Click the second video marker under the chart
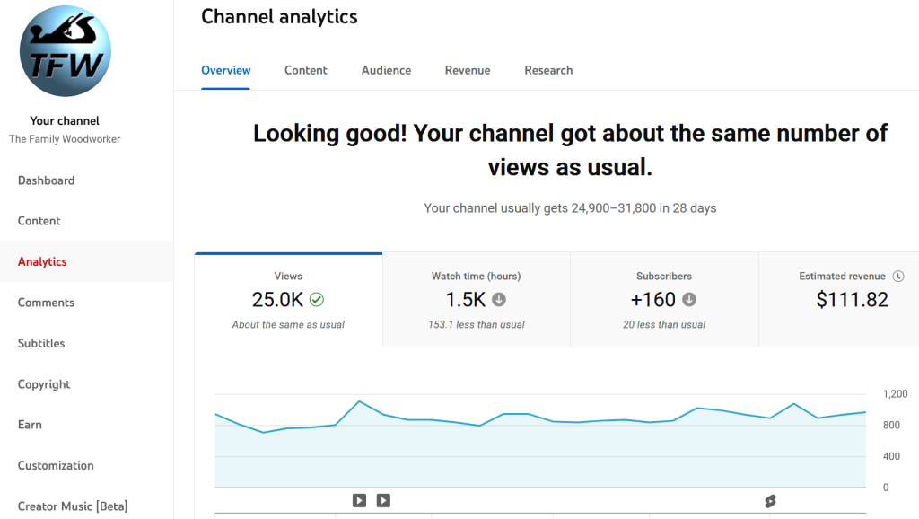The height and width of the screenshot is (519, 919). 383,500
